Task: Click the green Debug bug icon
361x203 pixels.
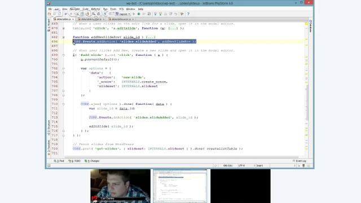Action: 139,14
